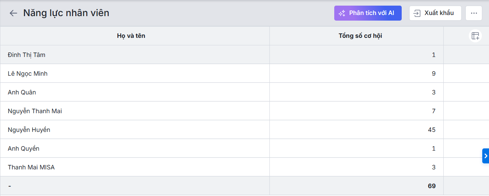The width and height of the screenshot is (489, 196).
Task: Click the opportunity count 45 cell
Action: (431, 130)
